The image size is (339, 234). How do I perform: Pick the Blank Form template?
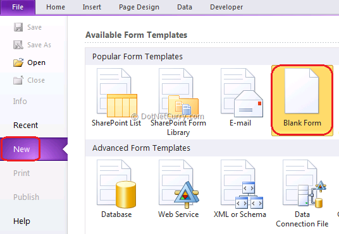click(x=302, y=100)
